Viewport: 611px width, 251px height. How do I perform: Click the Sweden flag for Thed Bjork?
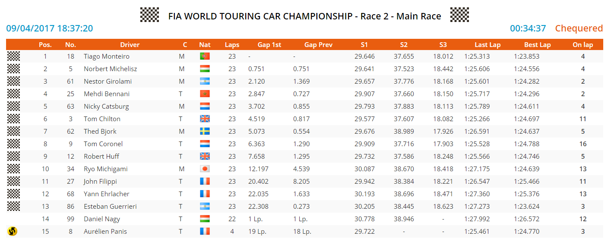(x=205, y=132)
